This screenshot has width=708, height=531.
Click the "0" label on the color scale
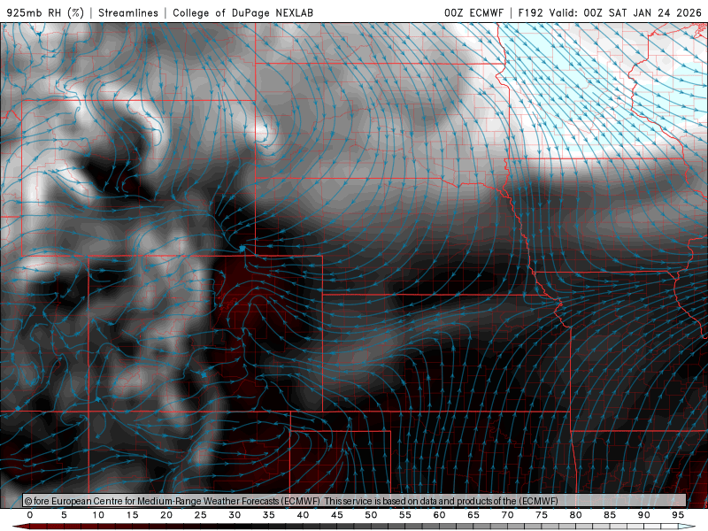point(30,515)
